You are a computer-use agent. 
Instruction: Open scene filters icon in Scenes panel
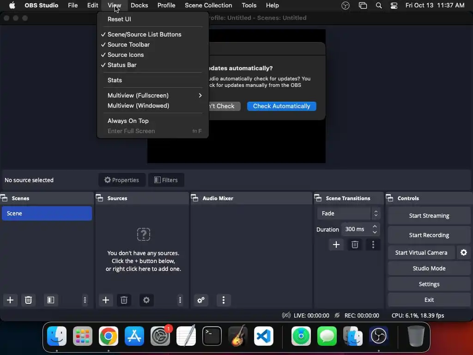51,300
